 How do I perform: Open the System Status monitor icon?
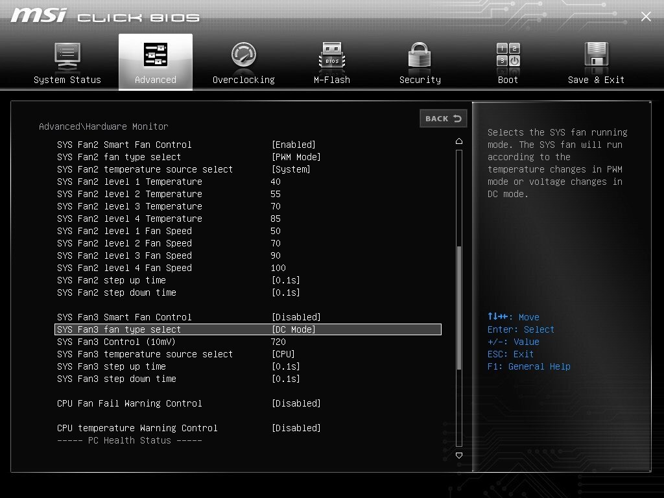(x=67, y=57)
